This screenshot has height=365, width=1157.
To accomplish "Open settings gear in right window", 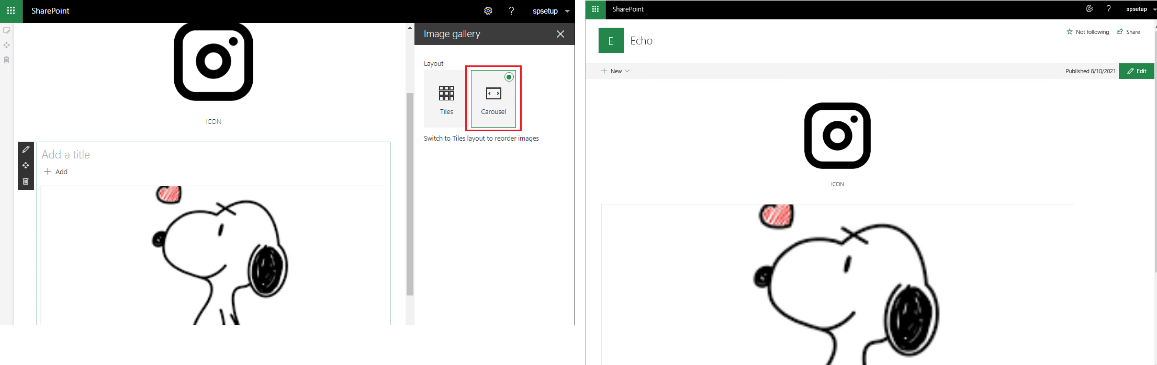I will tap(1089, 9).
